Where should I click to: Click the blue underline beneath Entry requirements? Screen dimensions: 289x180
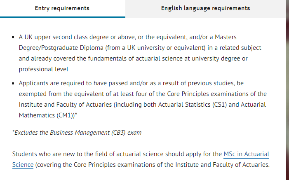tap(63, 17)
